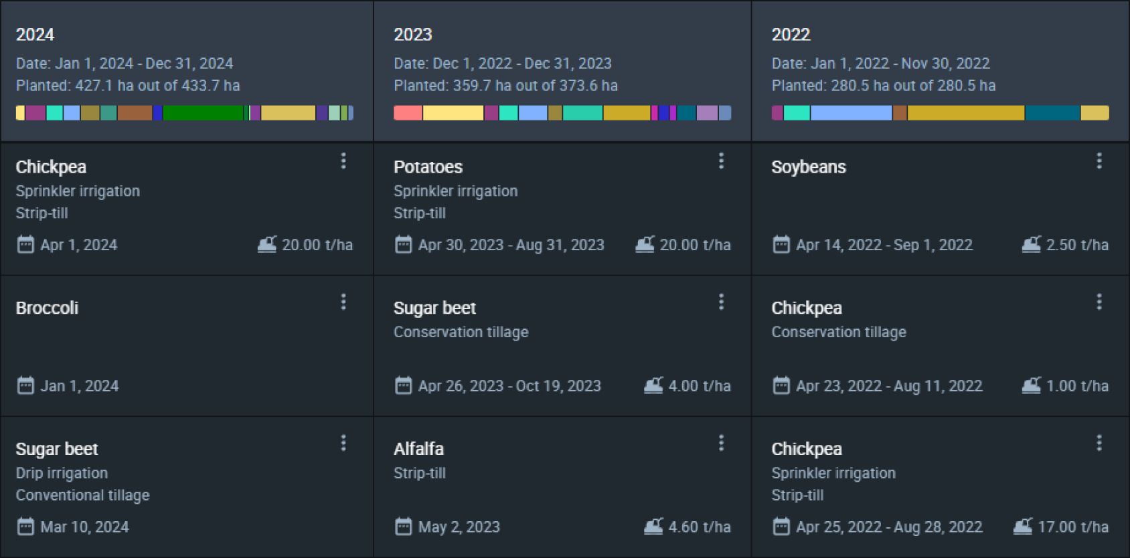Open options menu for 2024 Chickpea card

343,161
